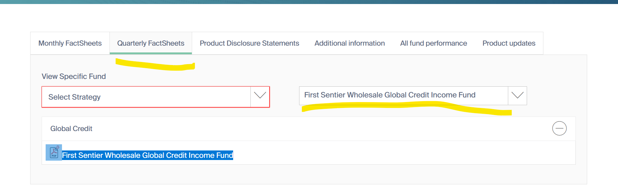Click the chevron arrow beside the fund name selector
This screenshot has height=189, width=618.
click(x=517, y=95)
